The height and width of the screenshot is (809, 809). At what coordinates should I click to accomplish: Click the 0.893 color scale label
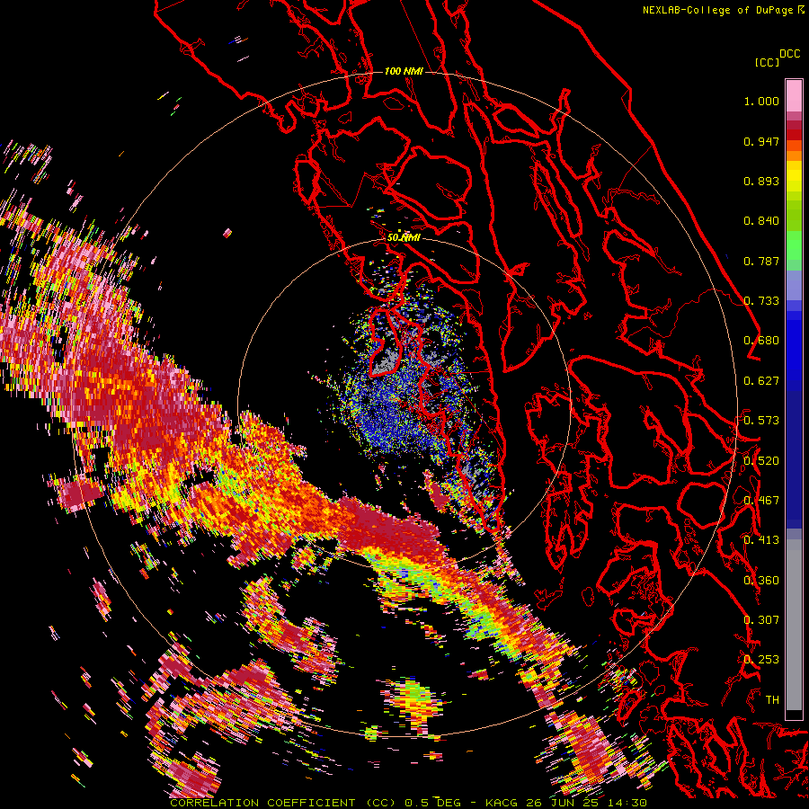(761, 181)
